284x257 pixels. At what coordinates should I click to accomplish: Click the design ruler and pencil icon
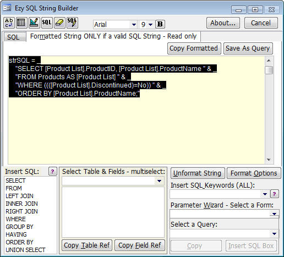pyautogui.click(x=34, y=23)
